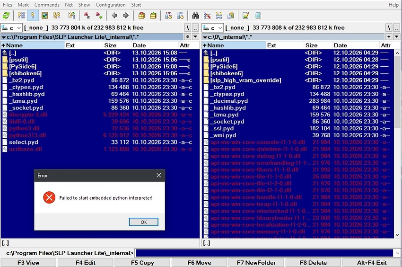
Task: Open Search files binoculars icon
Action: click(x=195, y=16)
